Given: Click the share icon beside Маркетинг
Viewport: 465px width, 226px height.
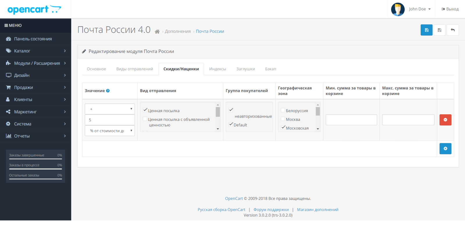Looking at the screenshot, I should [x=8, y=112].
